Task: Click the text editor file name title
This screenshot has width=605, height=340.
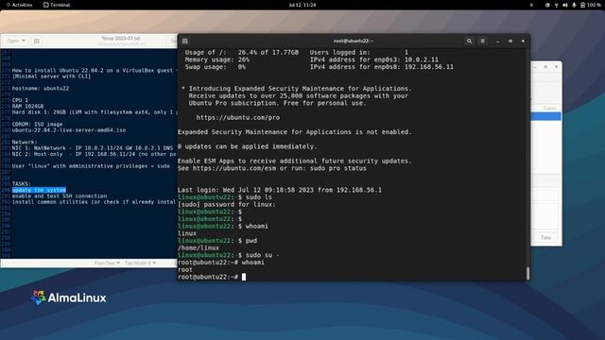Action: pos(120,39)
